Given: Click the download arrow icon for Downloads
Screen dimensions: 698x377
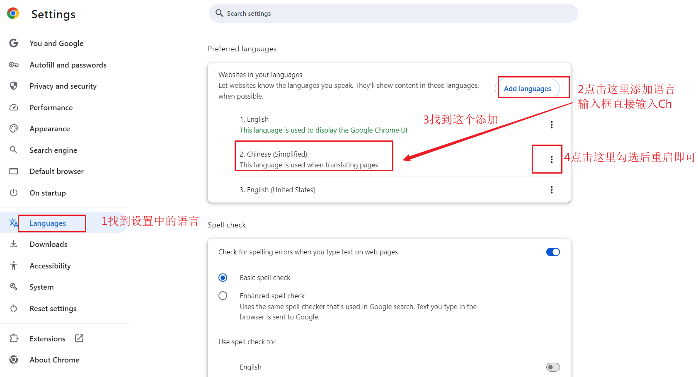Looking at the screenshot, I should [14, 244].
